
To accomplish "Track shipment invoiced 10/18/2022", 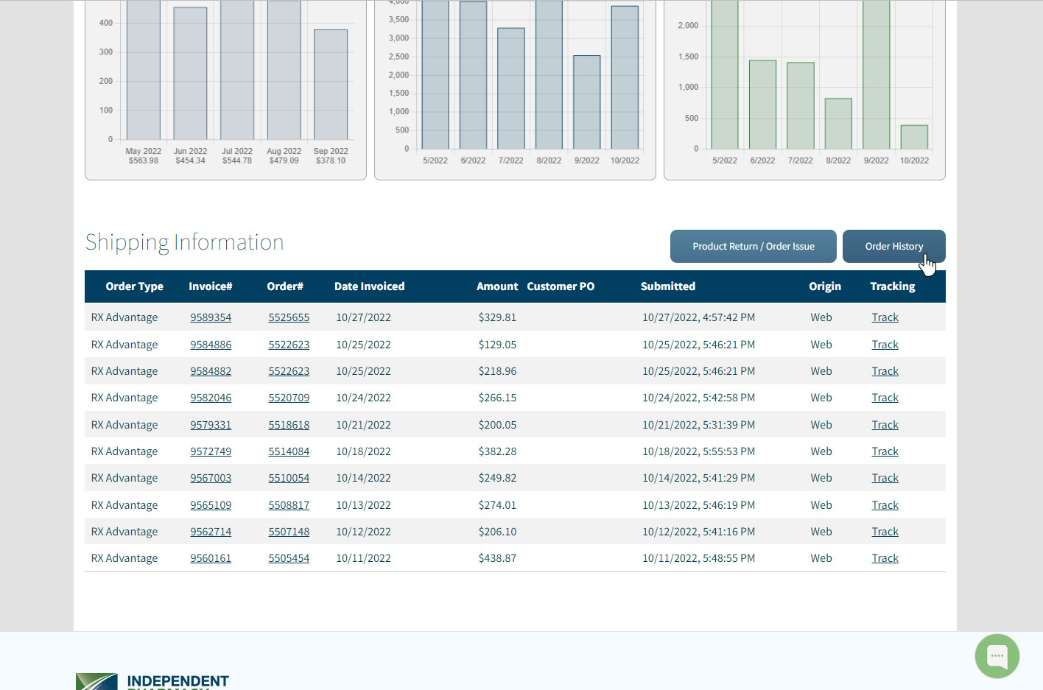I will pos(885,451).
